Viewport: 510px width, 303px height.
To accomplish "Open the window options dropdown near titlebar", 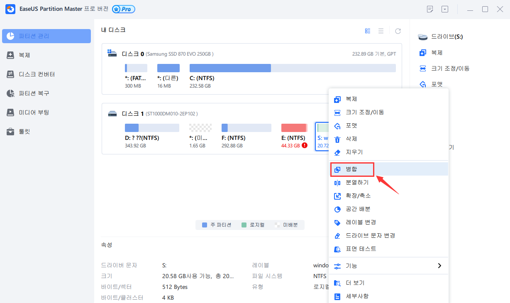I will (x=445, y=9).
